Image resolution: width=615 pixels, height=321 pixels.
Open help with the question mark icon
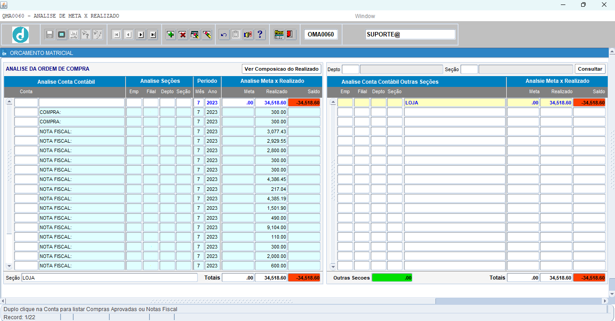pyautogui.click(x=260, y=35)
